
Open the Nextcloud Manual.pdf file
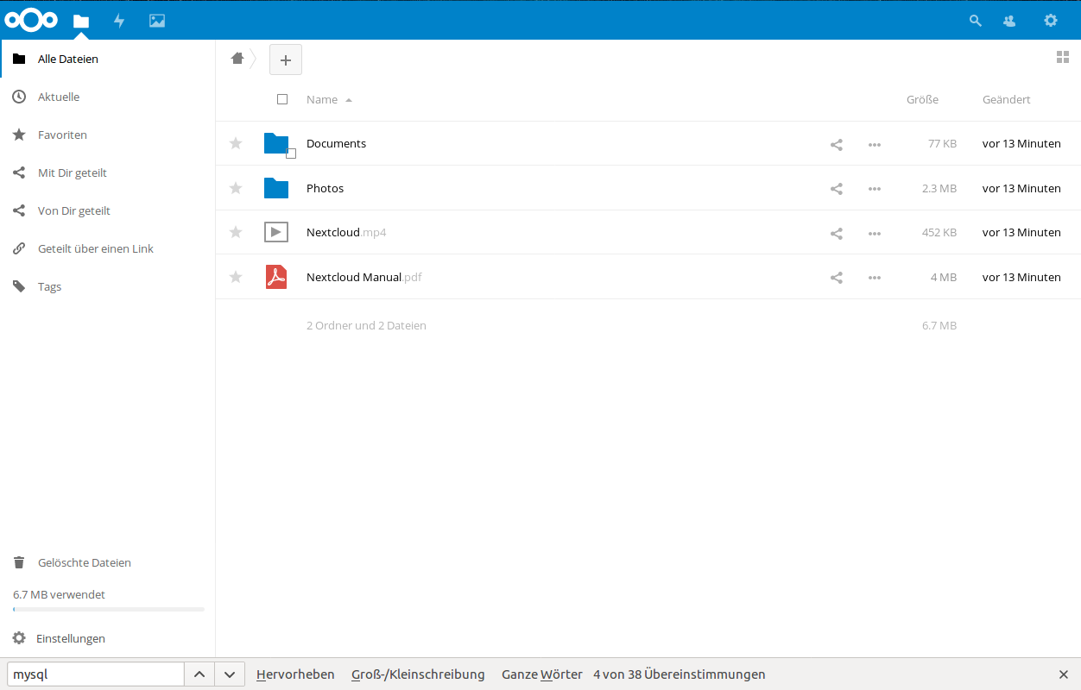[354, 278]
